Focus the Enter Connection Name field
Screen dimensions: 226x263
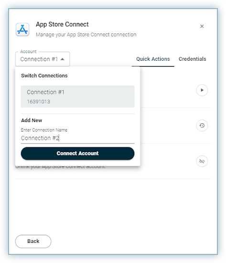tap(77, 138)
